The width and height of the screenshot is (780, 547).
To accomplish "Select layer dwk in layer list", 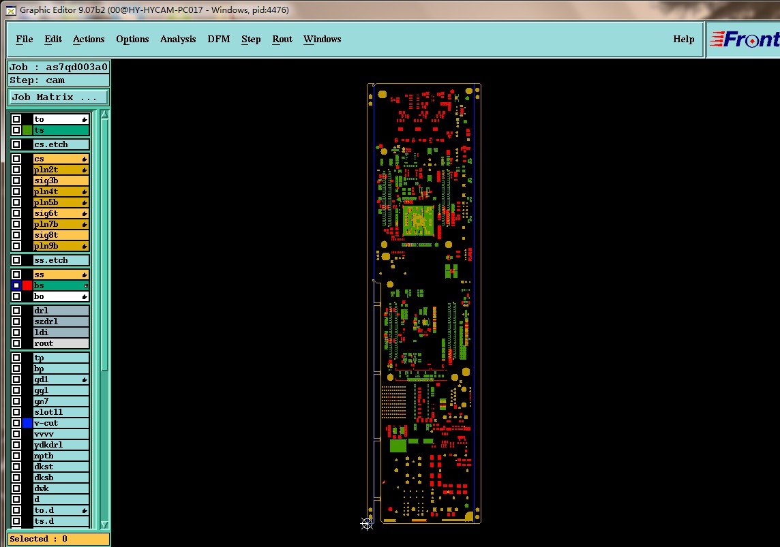I will 61,489.
